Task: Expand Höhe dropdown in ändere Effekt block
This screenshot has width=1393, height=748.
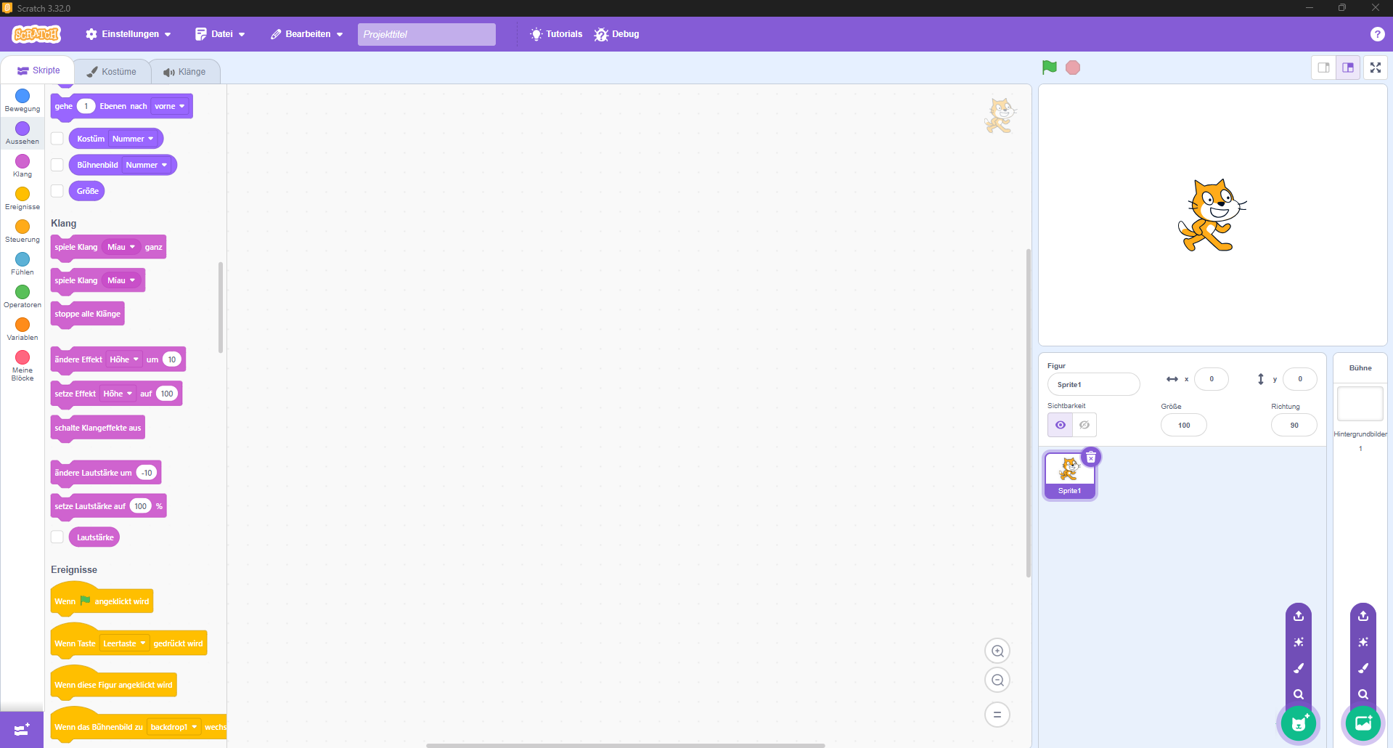Action: tap(124, 359)
